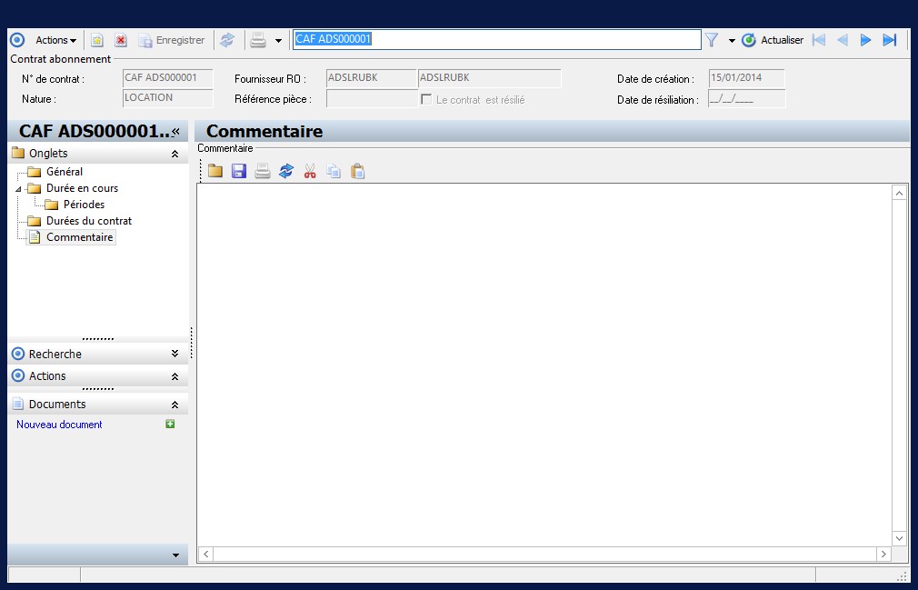Image resolution: width=918 pixels, height=590 pixels.
Task: Click the save floppy icon in comment toolbar
Action: click(x=239, y=171)
